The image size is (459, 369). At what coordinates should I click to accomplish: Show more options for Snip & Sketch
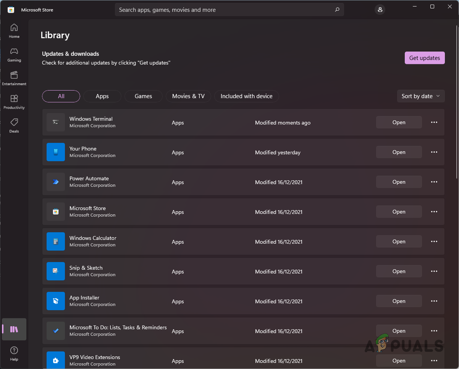pos(434,271)
